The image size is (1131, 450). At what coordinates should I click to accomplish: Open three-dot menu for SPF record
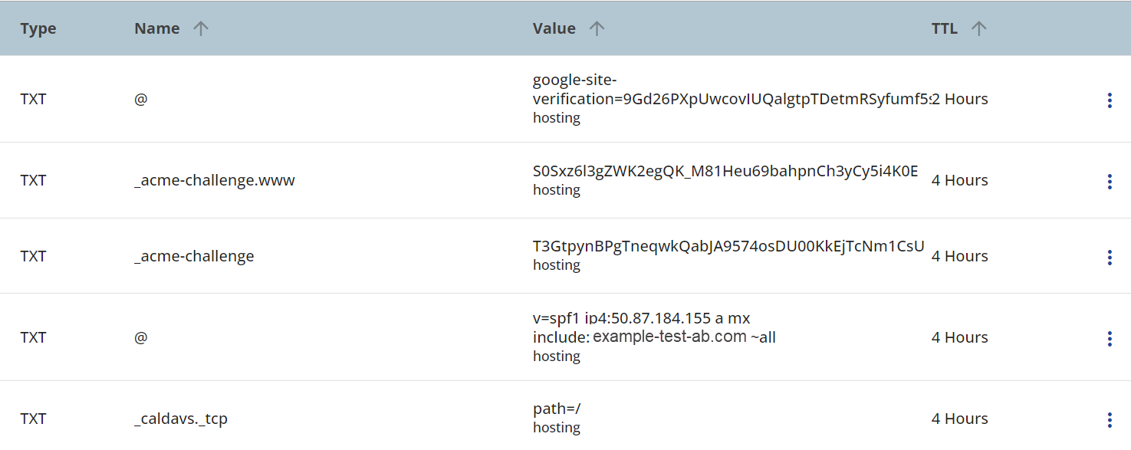pyautogui.click(x=1109, y=339)
